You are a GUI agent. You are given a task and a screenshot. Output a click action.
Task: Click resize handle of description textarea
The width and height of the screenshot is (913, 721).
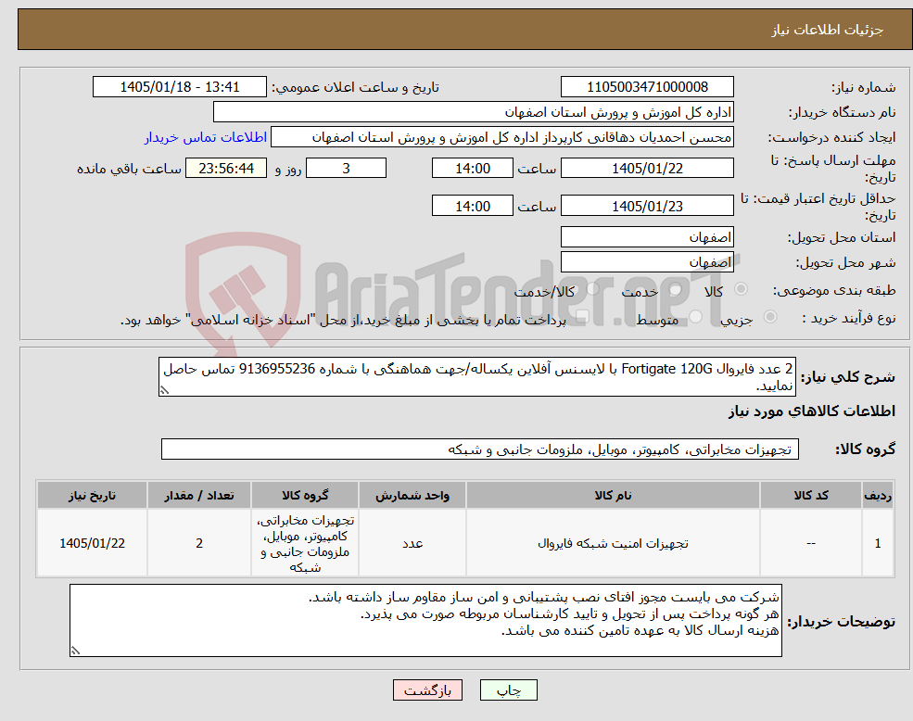coord(164,391)
